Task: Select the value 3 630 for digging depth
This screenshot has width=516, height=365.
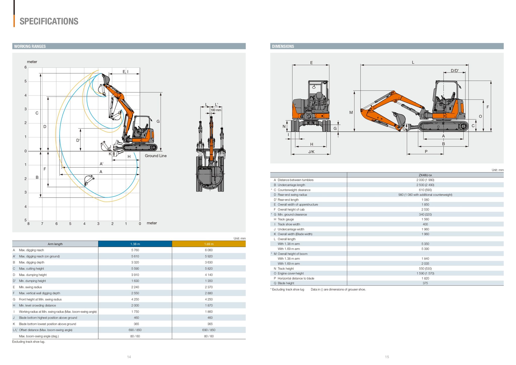Action: click(209, 262)
